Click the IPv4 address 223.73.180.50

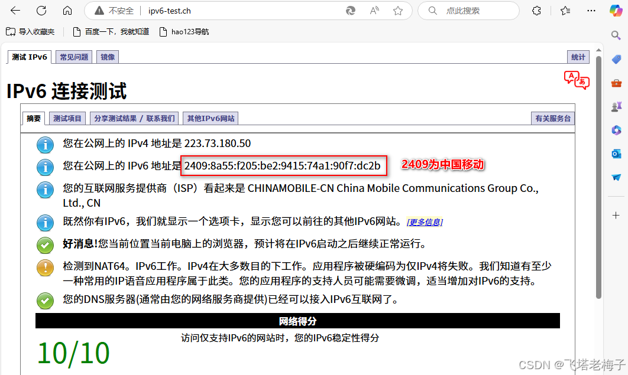[218, 144]
